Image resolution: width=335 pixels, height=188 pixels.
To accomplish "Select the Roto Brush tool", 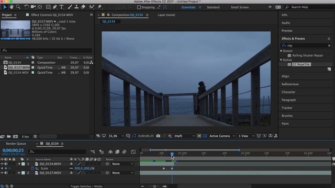I will pyautogui.click(x=92, y=7).
